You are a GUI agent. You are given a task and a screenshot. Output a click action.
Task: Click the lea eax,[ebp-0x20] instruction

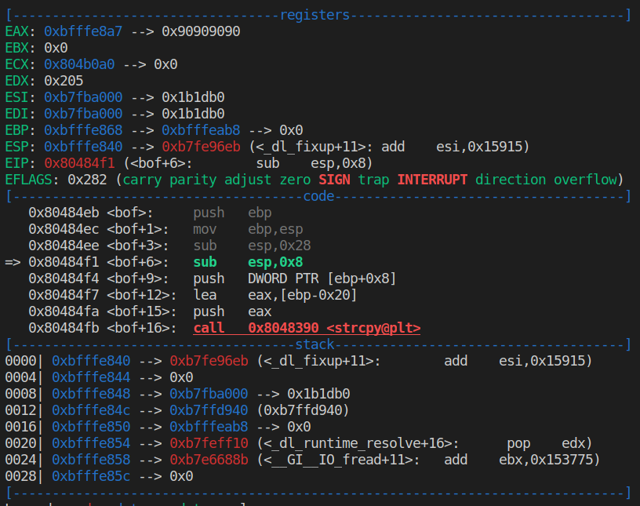[x=275, y=295]
